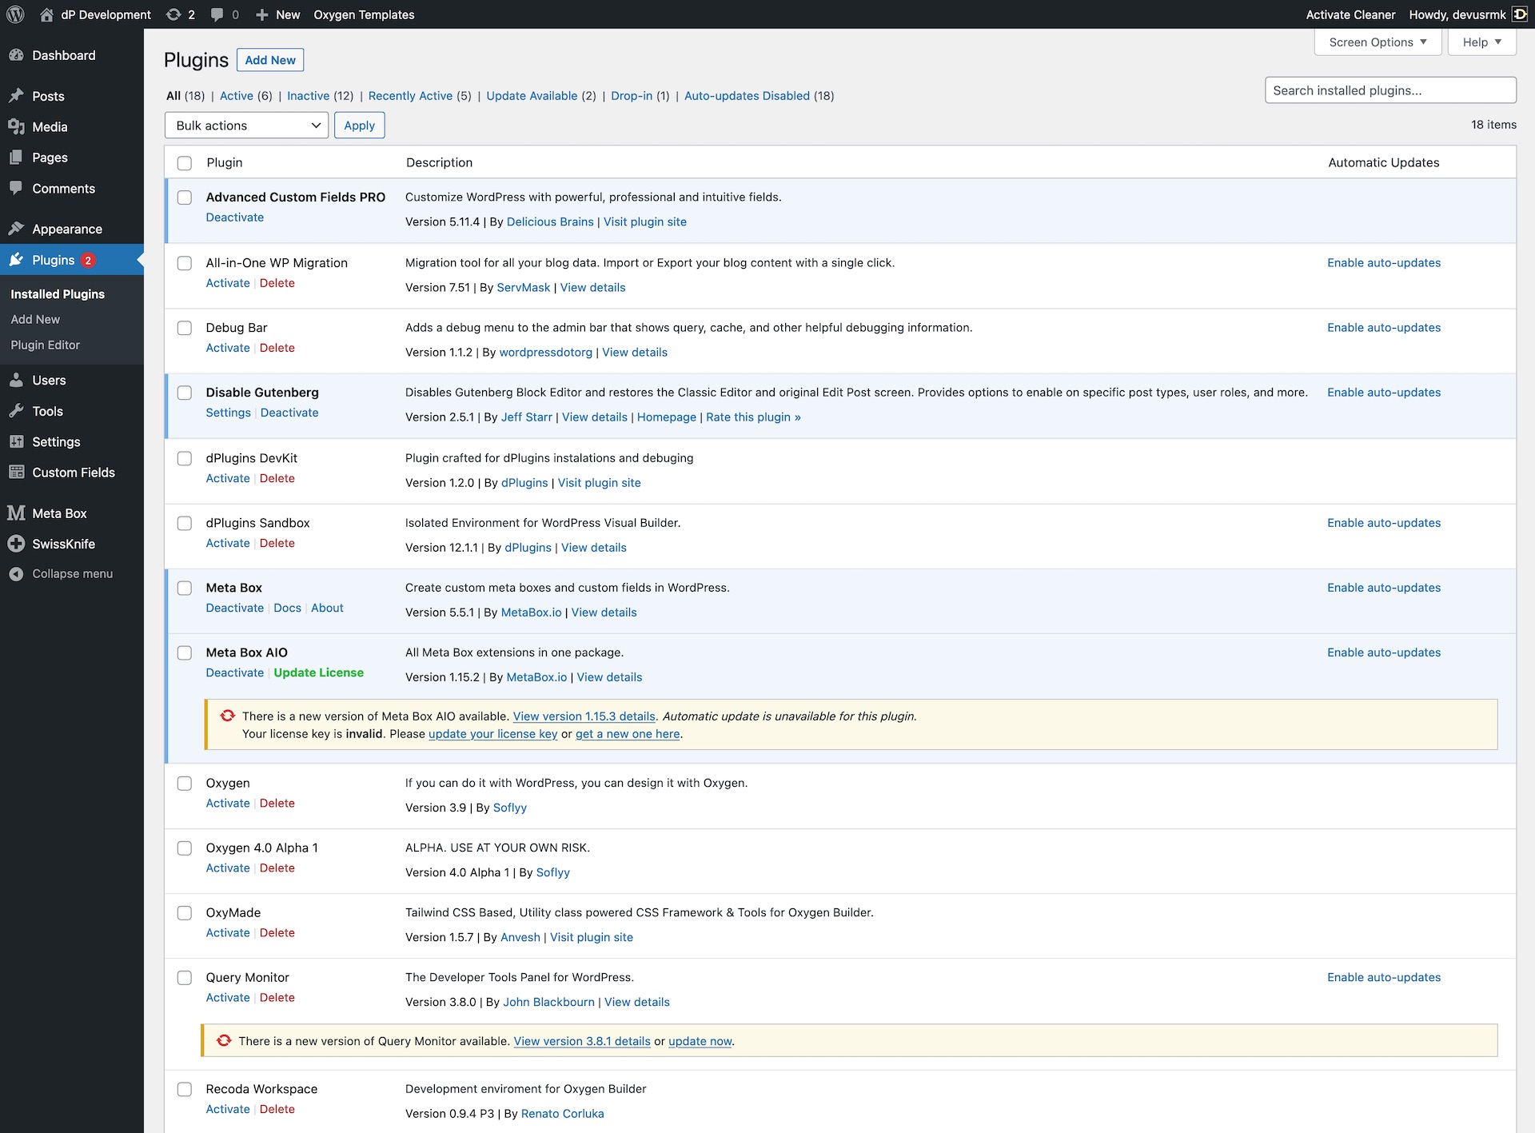Activate the OxyMade plugin
1535x1133 pixels.
pos(228,932)
